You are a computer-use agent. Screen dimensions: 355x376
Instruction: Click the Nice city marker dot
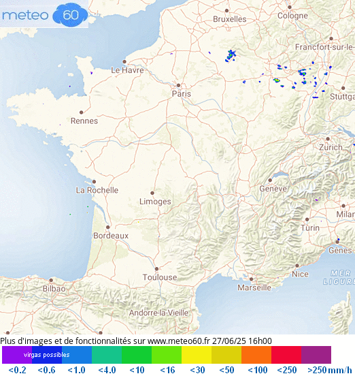(297, 266)
